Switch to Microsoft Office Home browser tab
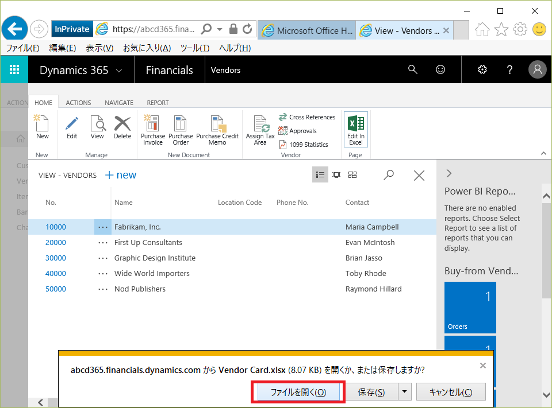This screenshot has width=552, height=408. coord(307,30)
